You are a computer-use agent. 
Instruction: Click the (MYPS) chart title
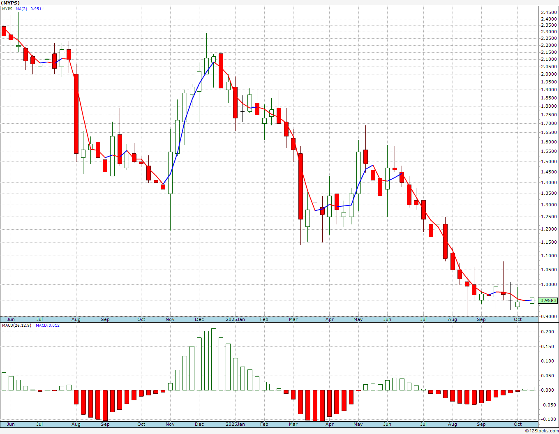pyautogui.click(x=10, y=3)
